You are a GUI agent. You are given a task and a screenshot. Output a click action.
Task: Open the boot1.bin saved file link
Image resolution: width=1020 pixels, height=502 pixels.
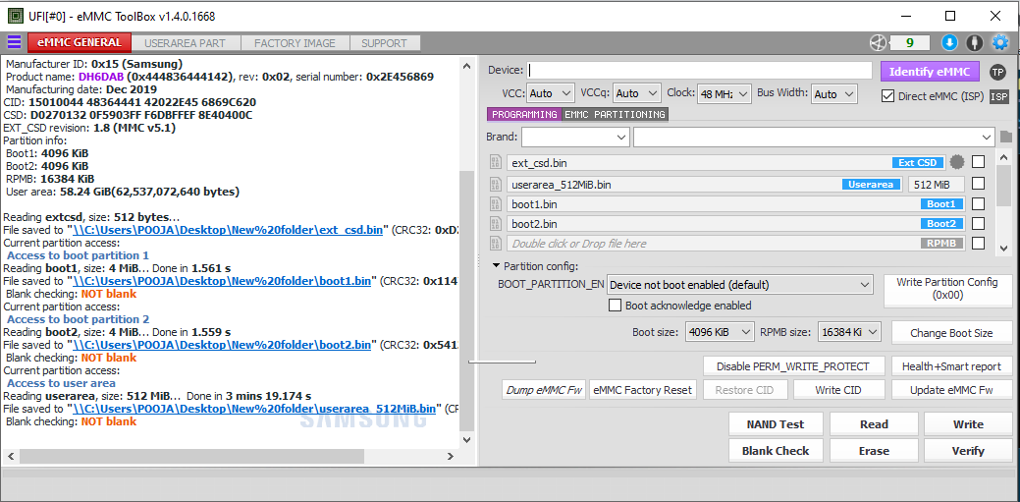[222, 281]
